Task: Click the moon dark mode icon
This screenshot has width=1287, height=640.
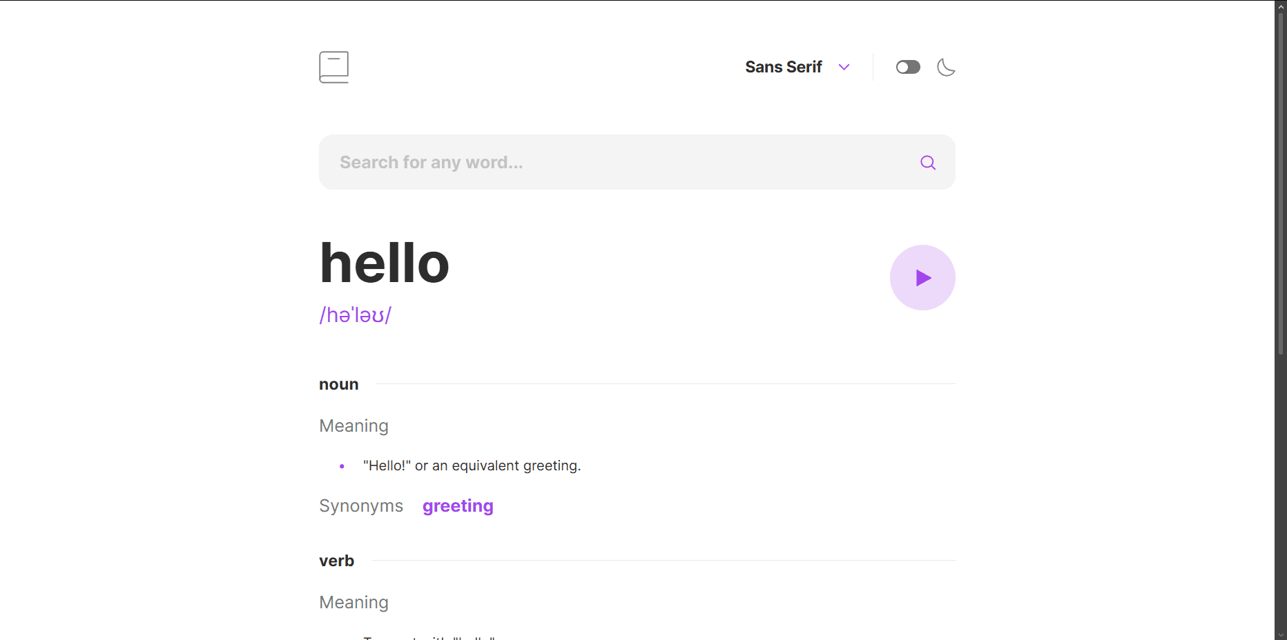Action: click(x=946, y=67)
